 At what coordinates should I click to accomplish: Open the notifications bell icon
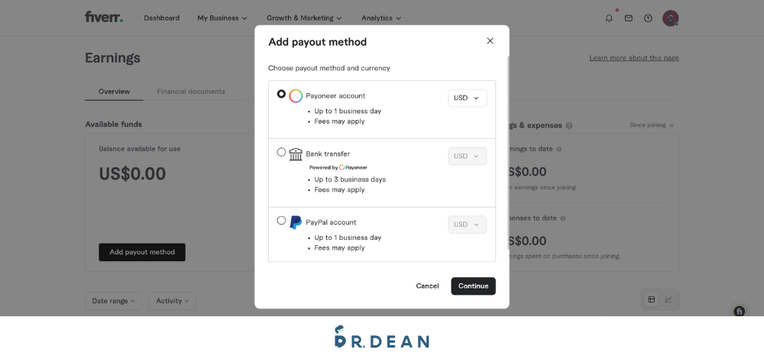[x=609, y=18]
